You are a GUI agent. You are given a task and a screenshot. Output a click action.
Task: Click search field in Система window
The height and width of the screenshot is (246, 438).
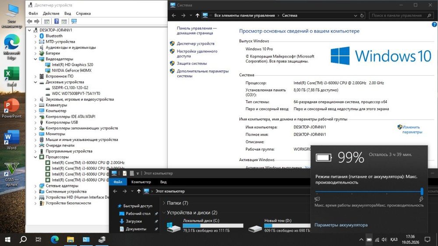point(402,16)
